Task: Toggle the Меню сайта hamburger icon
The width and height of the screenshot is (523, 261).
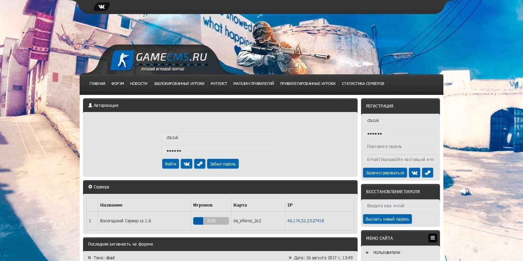Action: (433, 238)
